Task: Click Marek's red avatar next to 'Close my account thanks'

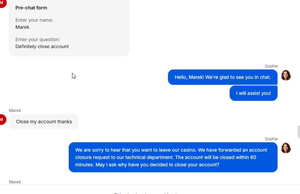Action: point(2,120)
